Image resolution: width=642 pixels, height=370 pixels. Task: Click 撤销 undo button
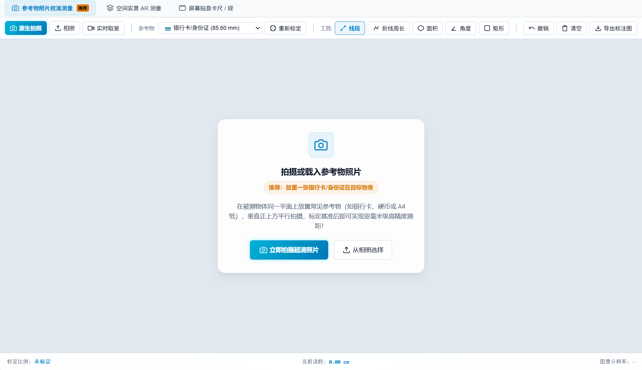539,28
